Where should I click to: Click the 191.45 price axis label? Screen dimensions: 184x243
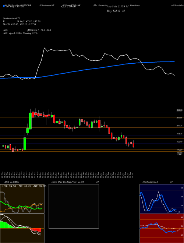pos(179,134)
